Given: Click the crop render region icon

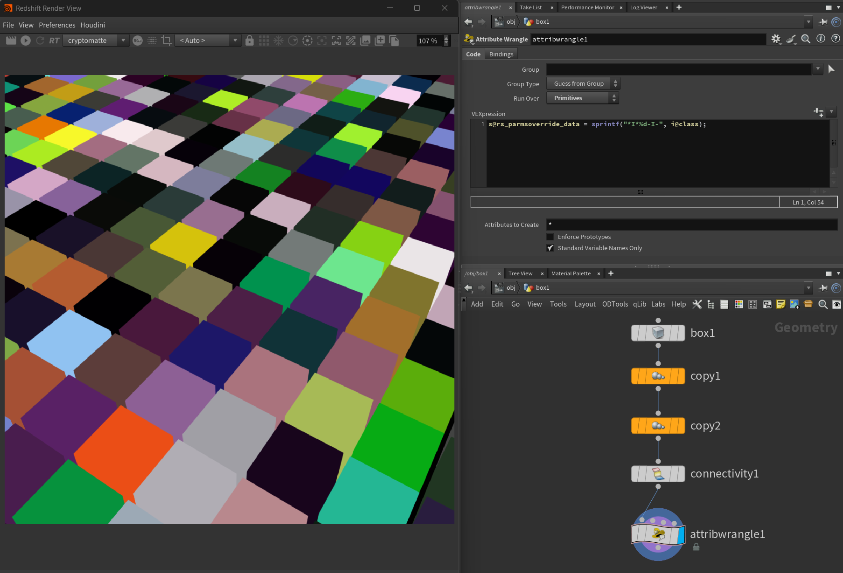Looking at the screenshot, I should (x=166, y=41).
